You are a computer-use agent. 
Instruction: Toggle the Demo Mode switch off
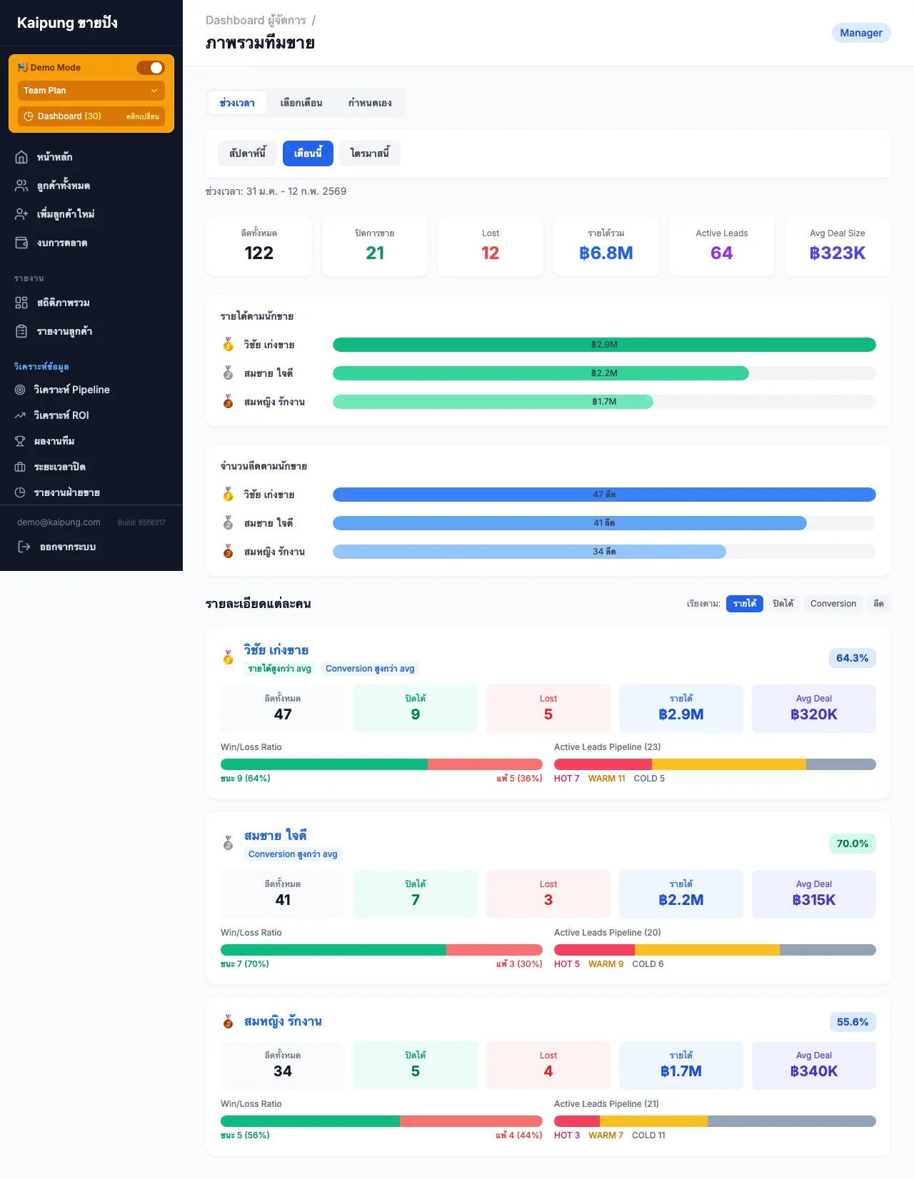151,68
